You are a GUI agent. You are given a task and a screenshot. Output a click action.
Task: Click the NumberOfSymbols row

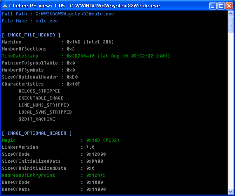click(38, 70)
